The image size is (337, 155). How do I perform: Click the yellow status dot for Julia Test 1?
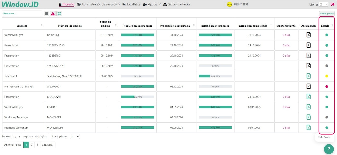point(327,76)
